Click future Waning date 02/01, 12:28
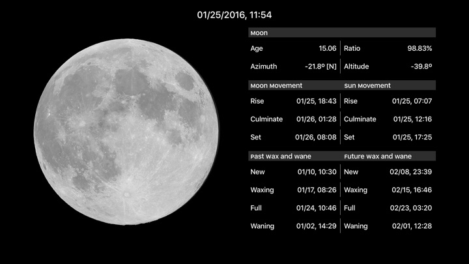Screen dimensions: 469x264 pyautogui.click(x=412, y=226)
